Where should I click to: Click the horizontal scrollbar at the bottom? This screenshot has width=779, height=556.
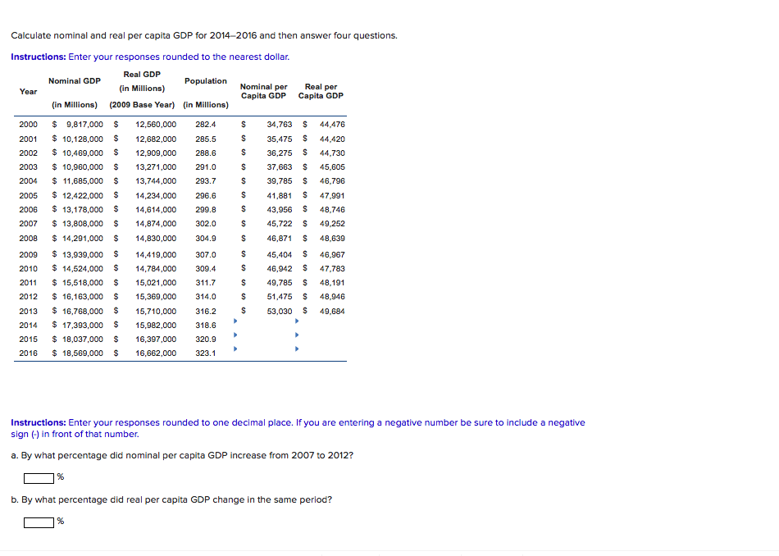tap(389, 554)
